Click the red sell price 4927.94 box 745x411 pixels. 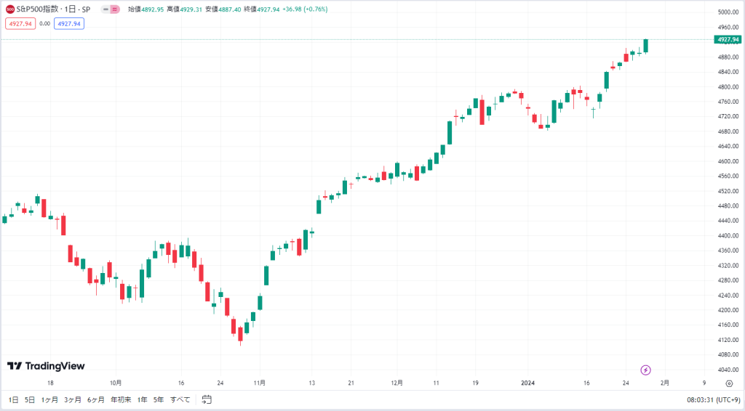click(x=20, y=23)
